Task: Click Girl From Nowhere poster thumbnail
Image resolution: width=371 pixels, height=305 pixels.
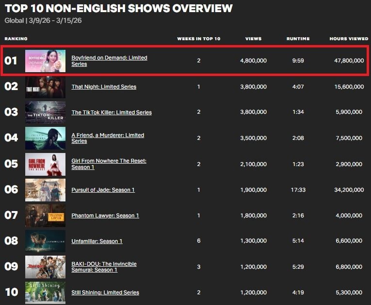Action: 46,164
